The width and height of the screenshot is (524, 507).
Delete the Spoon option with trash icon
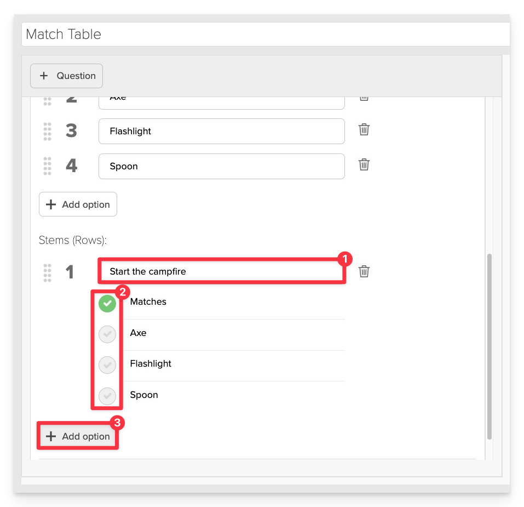(x=364, y=164)
